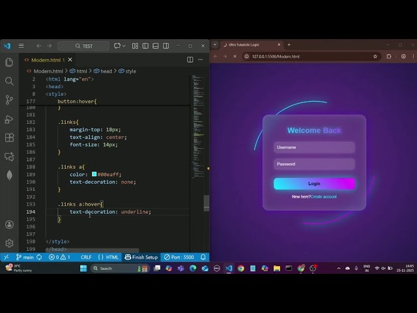417x313 pixels.
Task: Open a new browser tab
Action: (x=289, y=45)
